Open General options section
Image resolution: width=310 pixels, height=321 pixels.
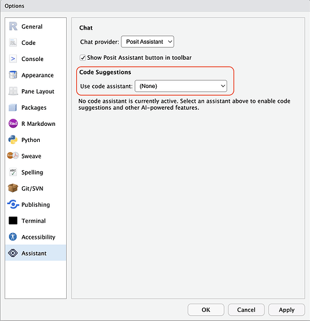[36, 26]
